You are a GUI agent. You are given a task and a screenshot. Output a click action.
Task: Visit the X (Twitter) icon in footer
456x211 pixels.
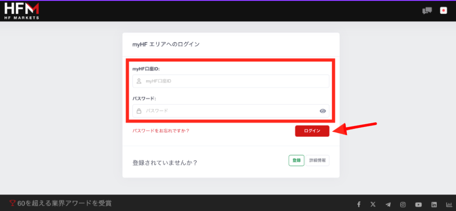[x=373, y=204]
